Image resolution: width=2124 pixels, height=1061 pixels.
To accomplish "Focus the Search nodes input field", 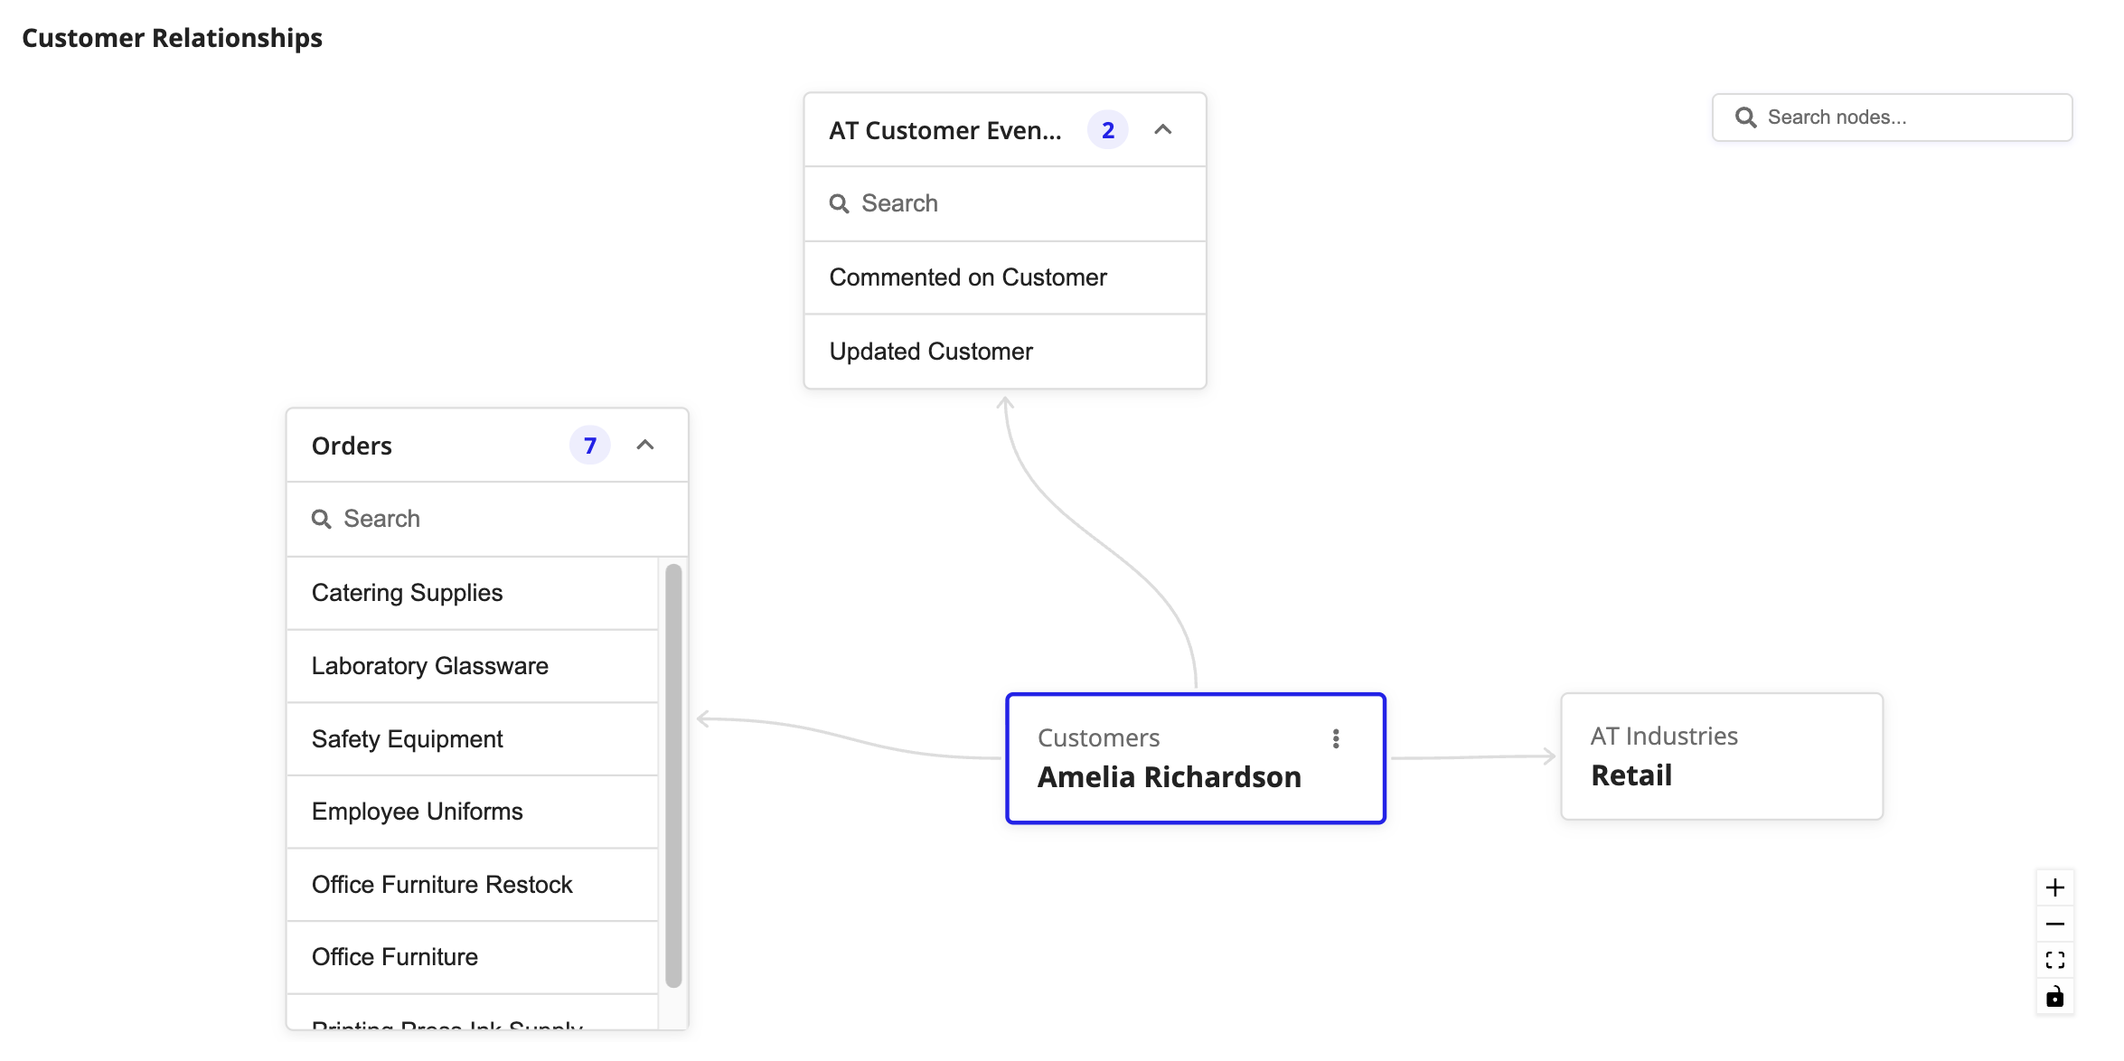I will (x=1893, y=117).
